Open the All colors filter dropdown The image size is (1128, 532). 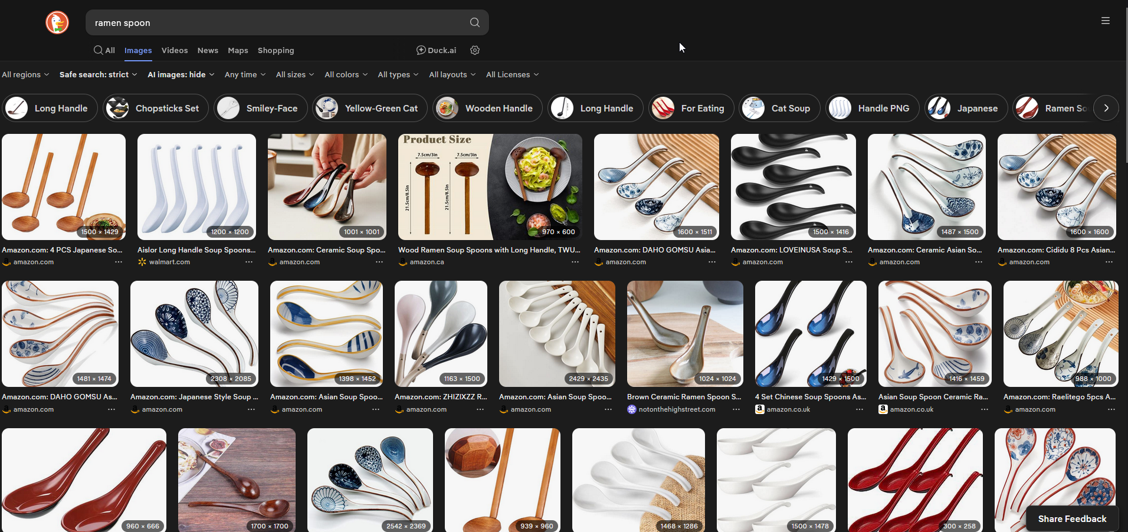[x=346, y=75]
